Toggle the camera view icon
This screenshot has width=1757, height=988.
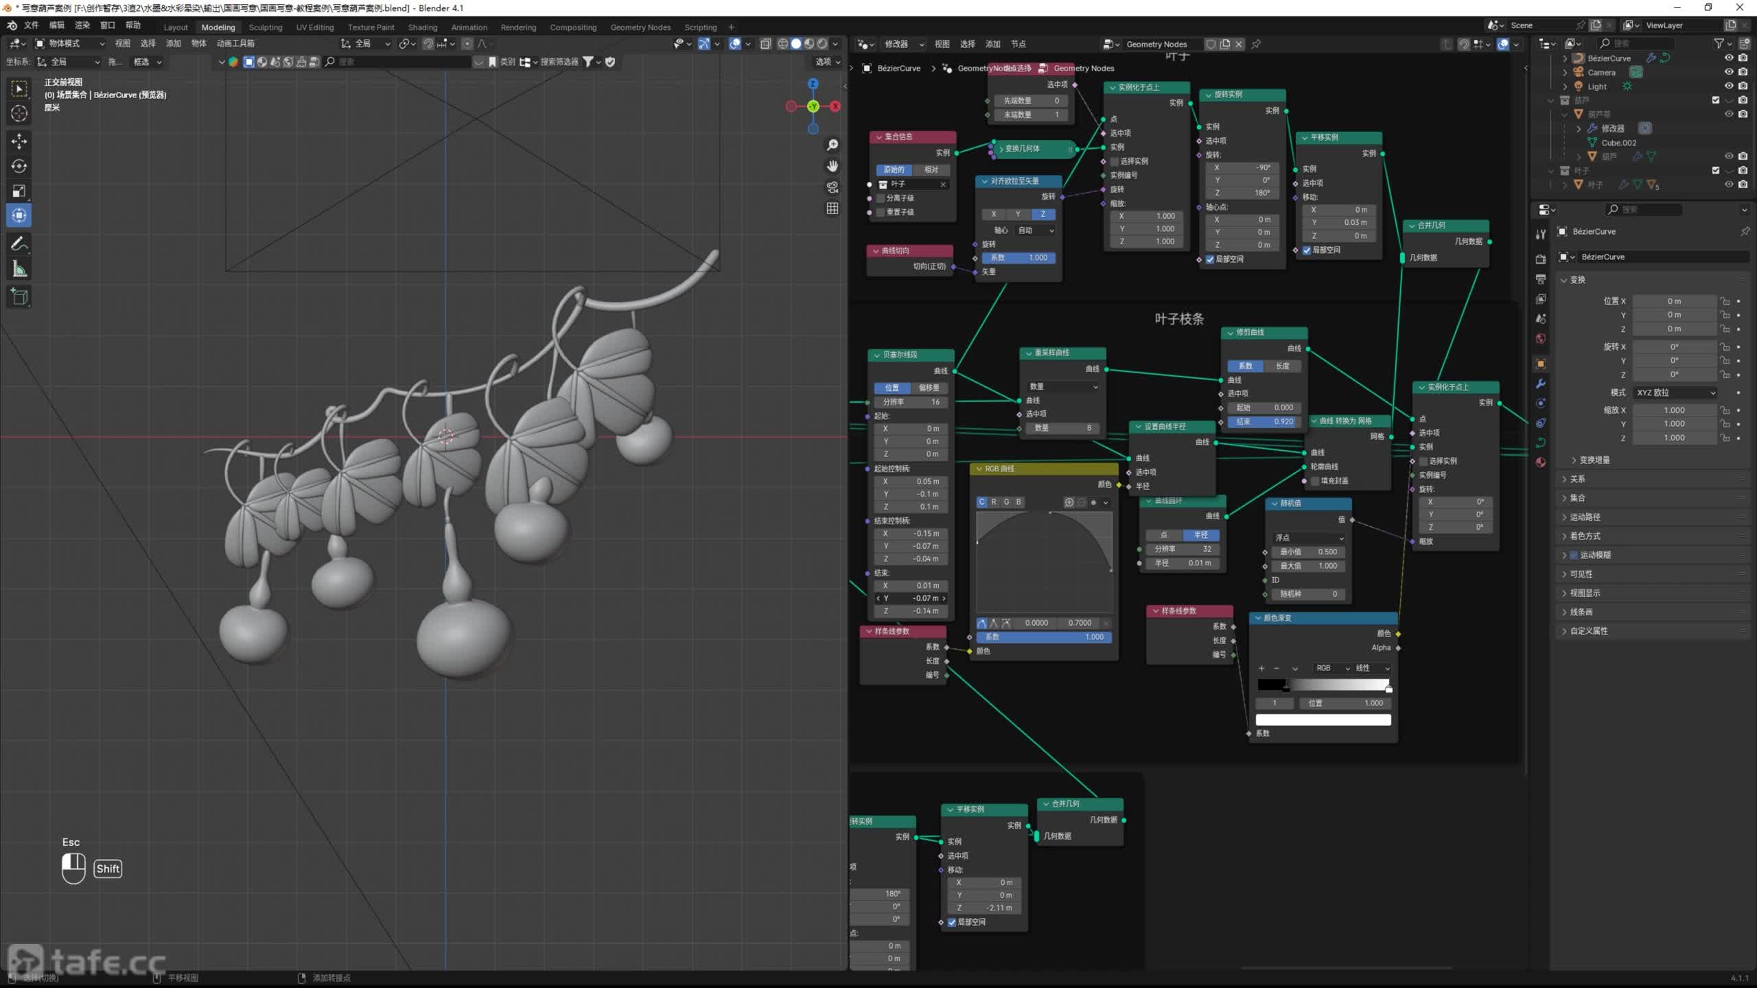tap(833, 187)
